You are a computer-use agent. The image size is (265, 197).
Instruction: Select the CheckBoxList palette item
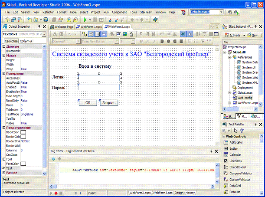238,167
